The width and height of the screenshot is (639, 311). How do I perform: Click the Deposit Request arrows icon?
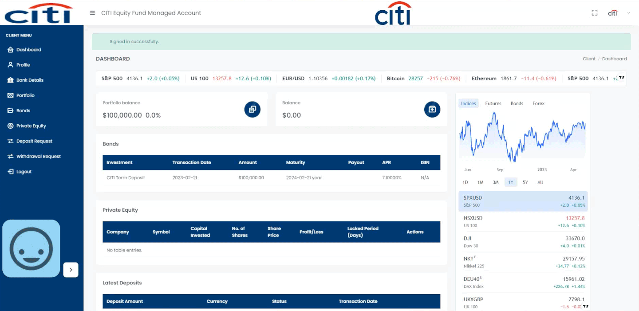click(11, 141)
